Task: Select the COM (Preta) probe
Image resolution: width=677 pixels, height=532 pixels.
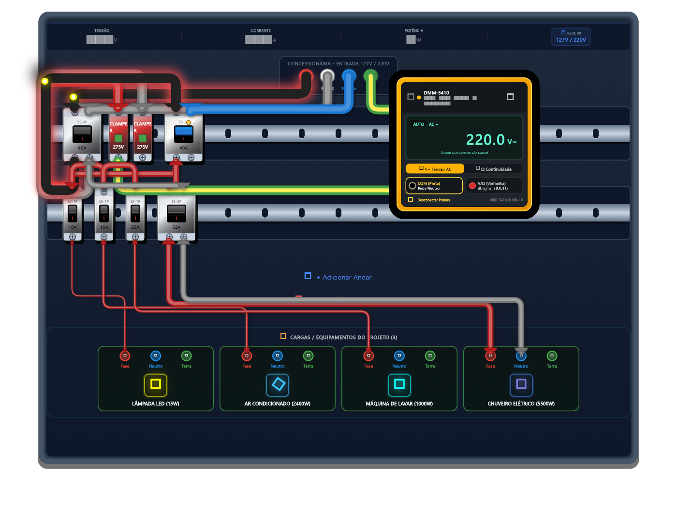Action: (x=434, y=186)
